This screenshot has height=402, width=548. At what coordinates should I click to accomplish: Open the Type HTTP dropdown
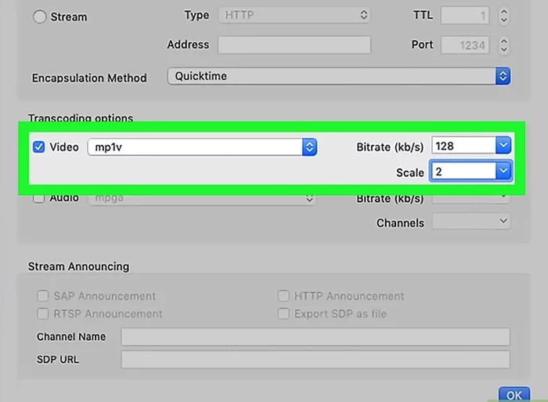pos(294,15)
